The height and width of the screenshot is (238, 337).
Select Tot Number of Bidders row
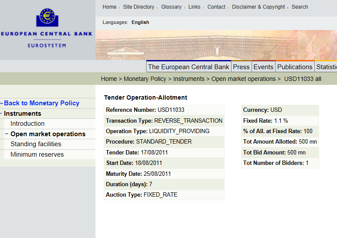(280, 163)
